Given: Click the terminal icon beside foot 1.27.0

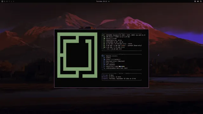Looking at the screenshot, I should coord(104,63).
